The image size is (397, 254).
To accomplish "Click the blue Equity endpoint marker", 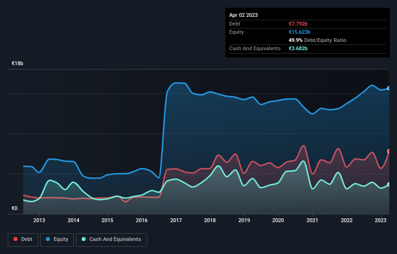I will [x=389, y=88].
